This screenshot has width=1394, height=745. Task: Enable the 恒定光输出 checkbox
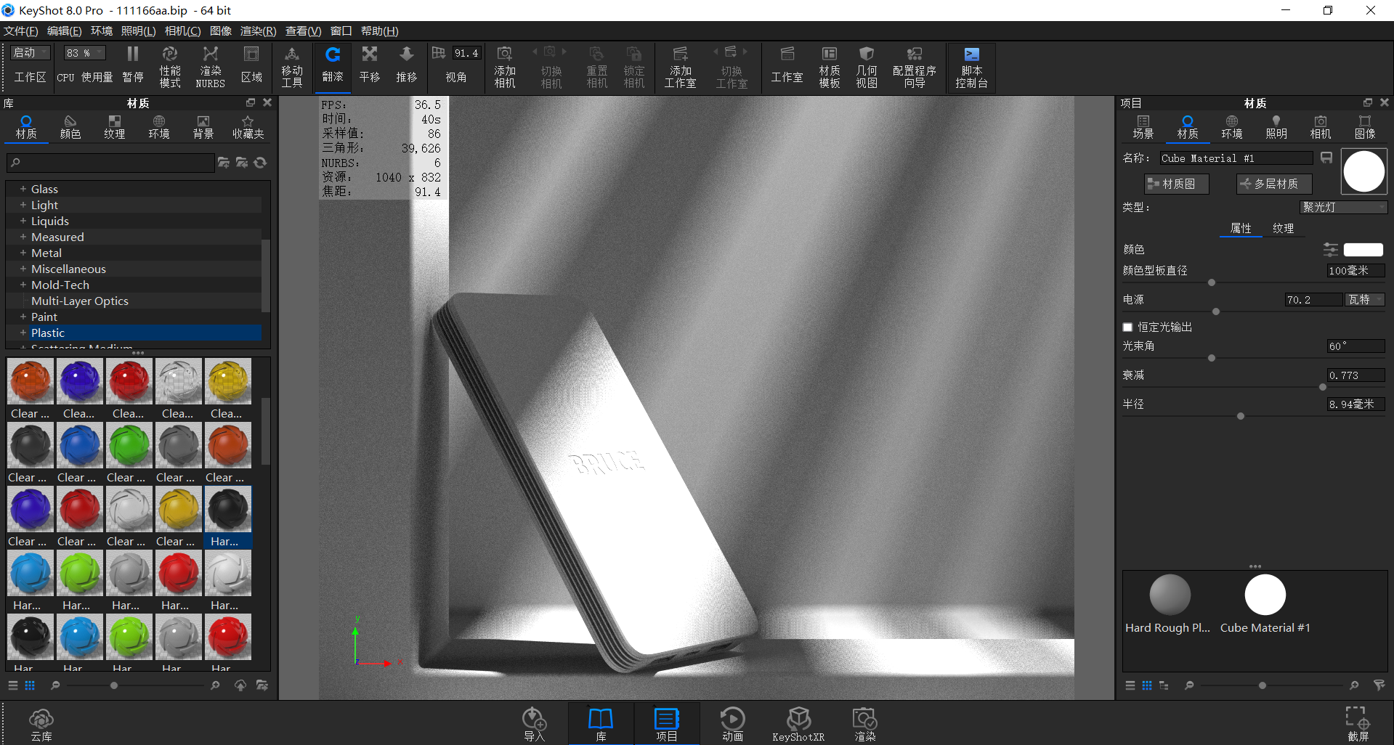(x=1127, y=327)
